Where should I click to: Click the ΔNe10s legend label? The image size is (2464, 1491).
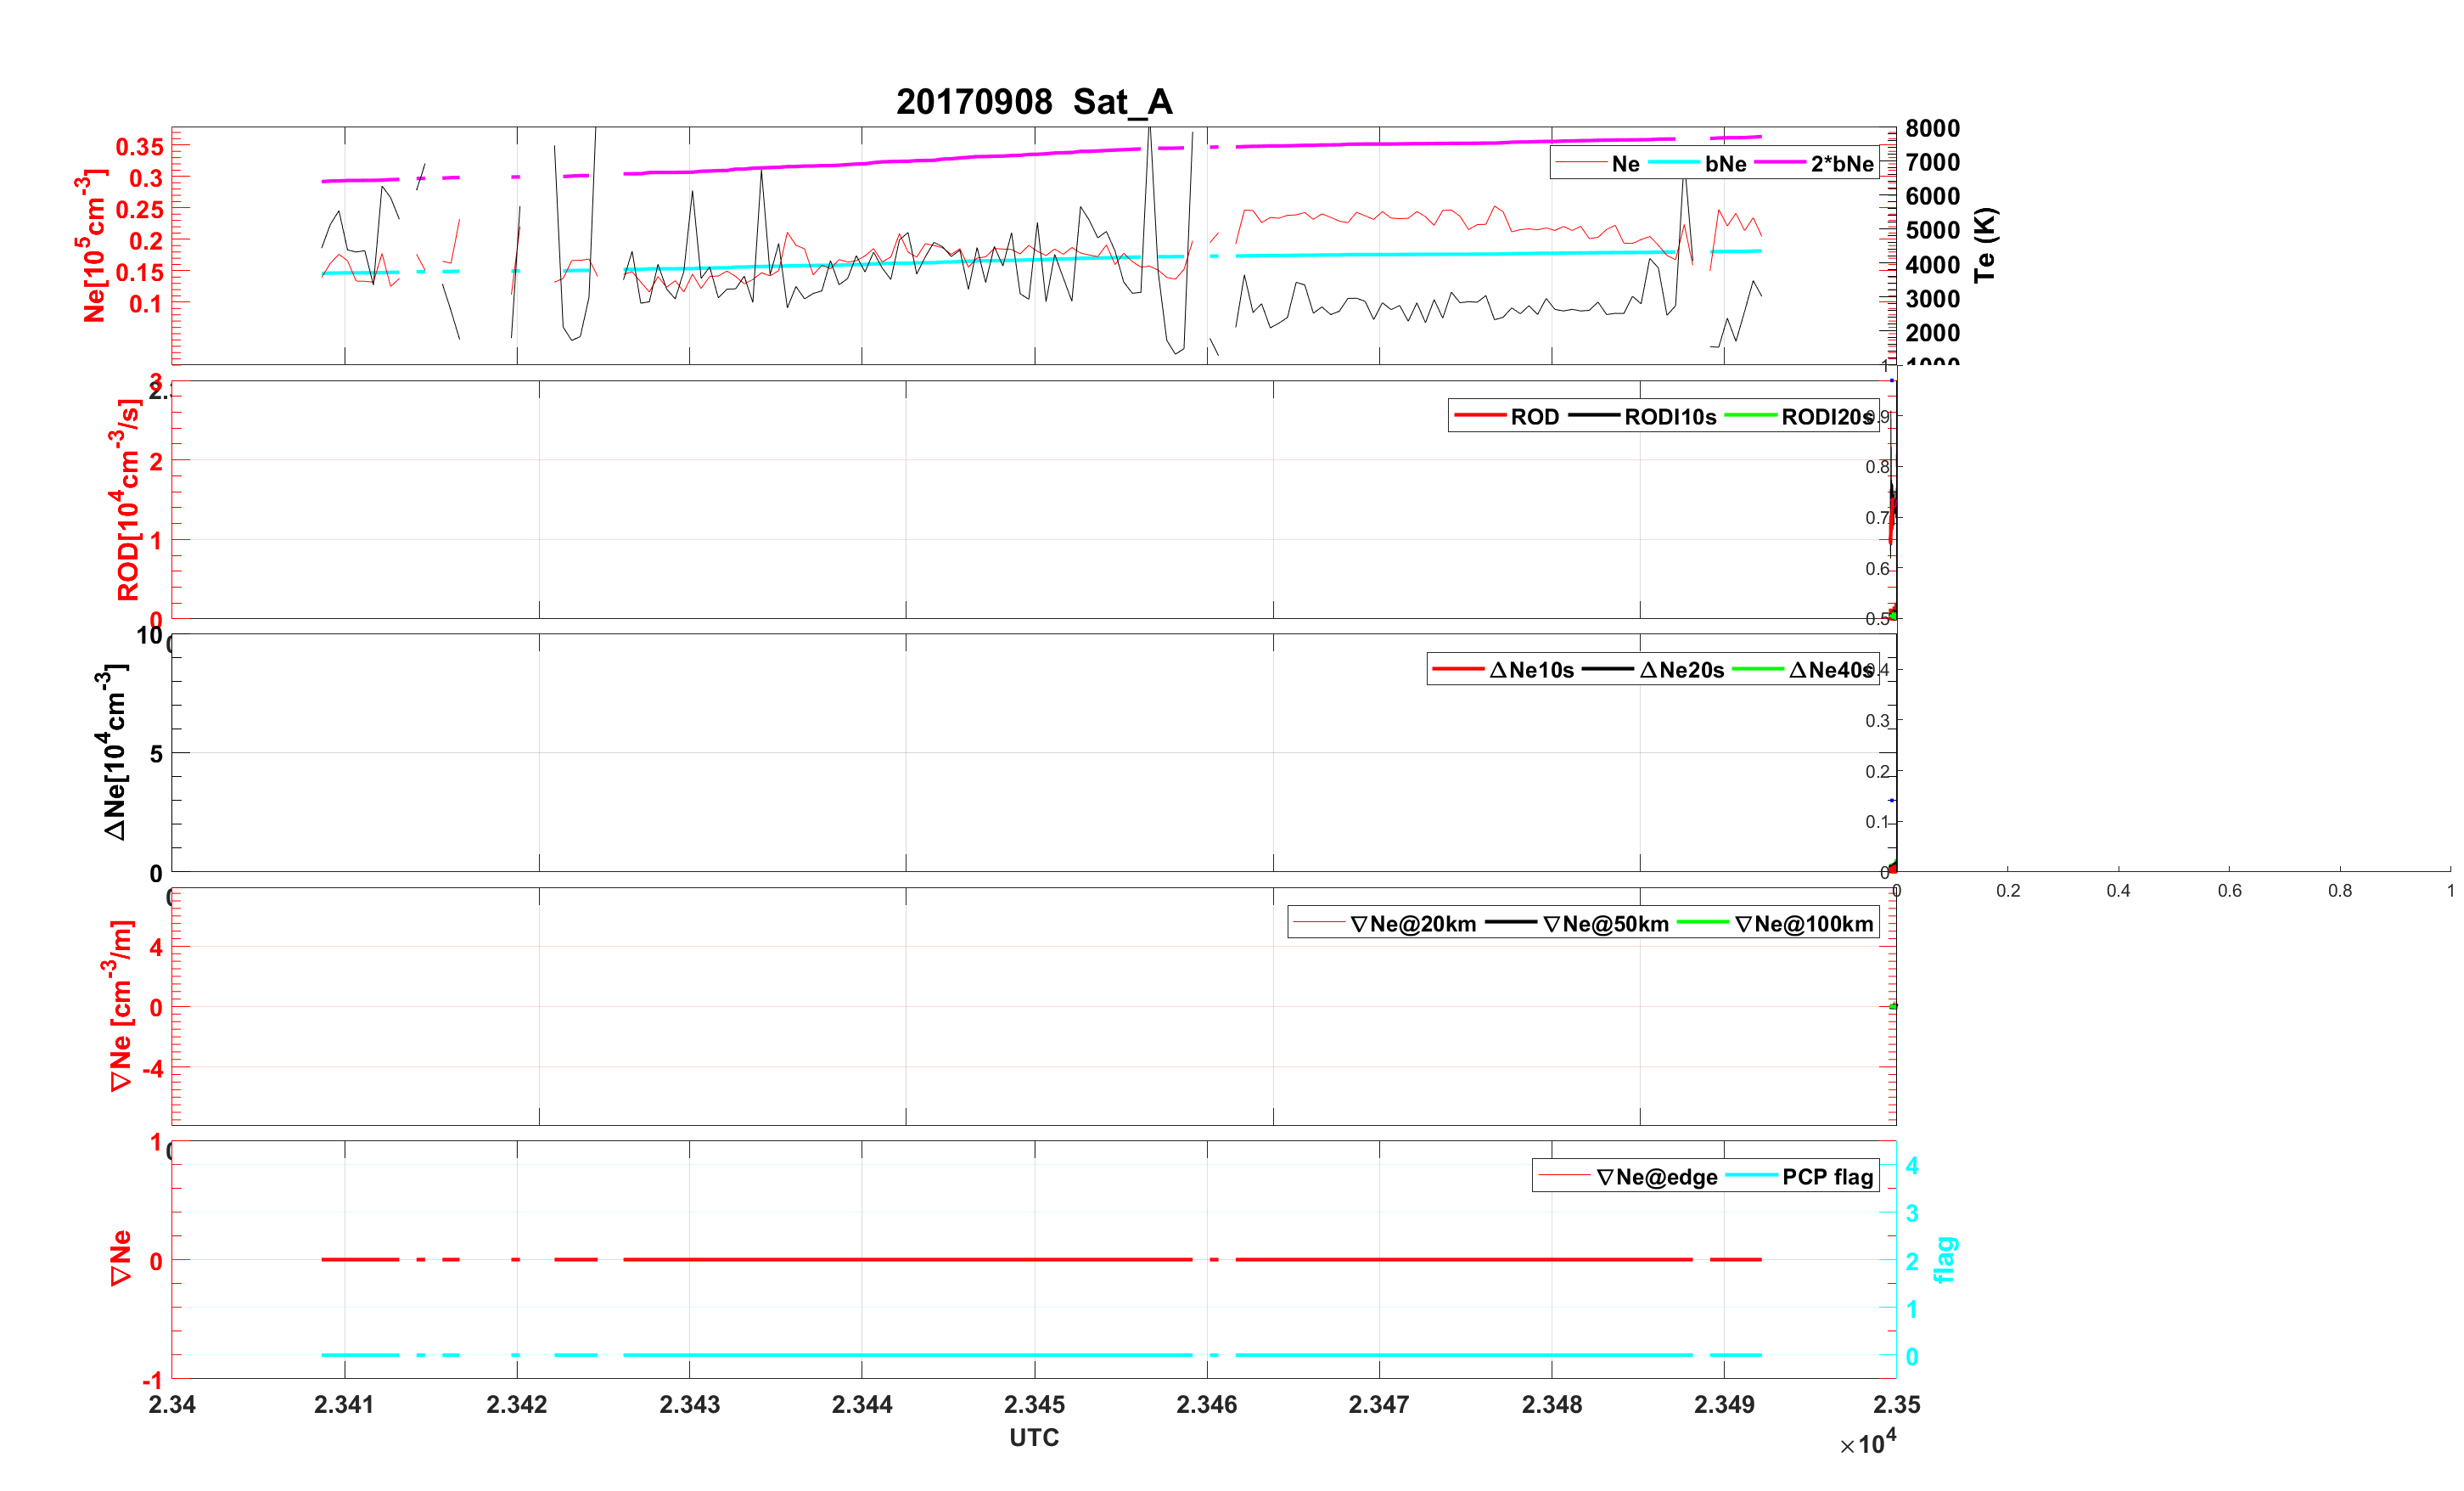click(x=1531, y=669)
